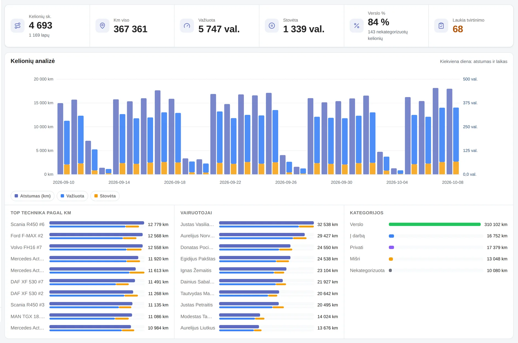The height and width of the screenshot is (343, 518).
Task: Select driver Justas Vasilia…
Action: pyautogui.click(x=259, y=225)
